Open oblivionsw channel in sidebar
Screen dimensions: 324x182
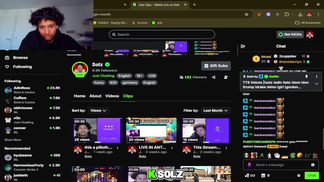[x=32, y=110]
